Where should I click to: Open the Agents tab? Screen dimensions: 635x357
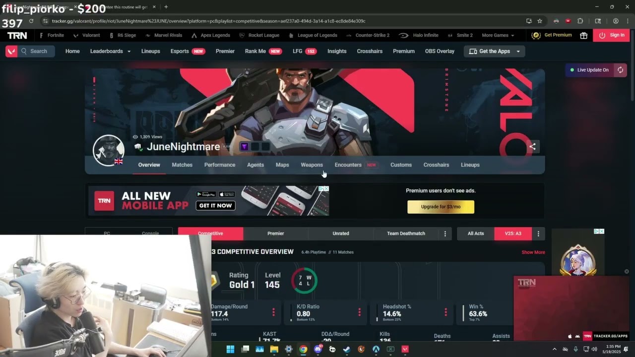(x=255, y=165)
